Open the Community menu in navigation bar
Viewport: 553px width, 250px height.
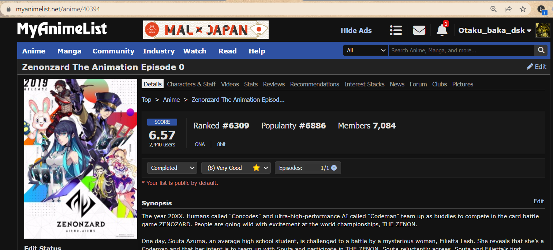coord(113,51)
